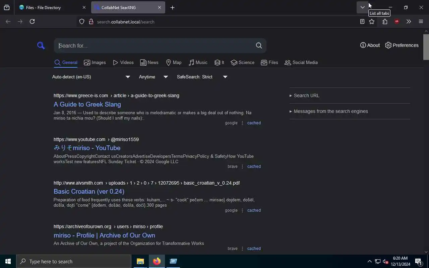This screenshot has width=429, height=268.
Task: Open the Firefox hamburger menu
Action: pyautogui.click(x=421, y=21)
